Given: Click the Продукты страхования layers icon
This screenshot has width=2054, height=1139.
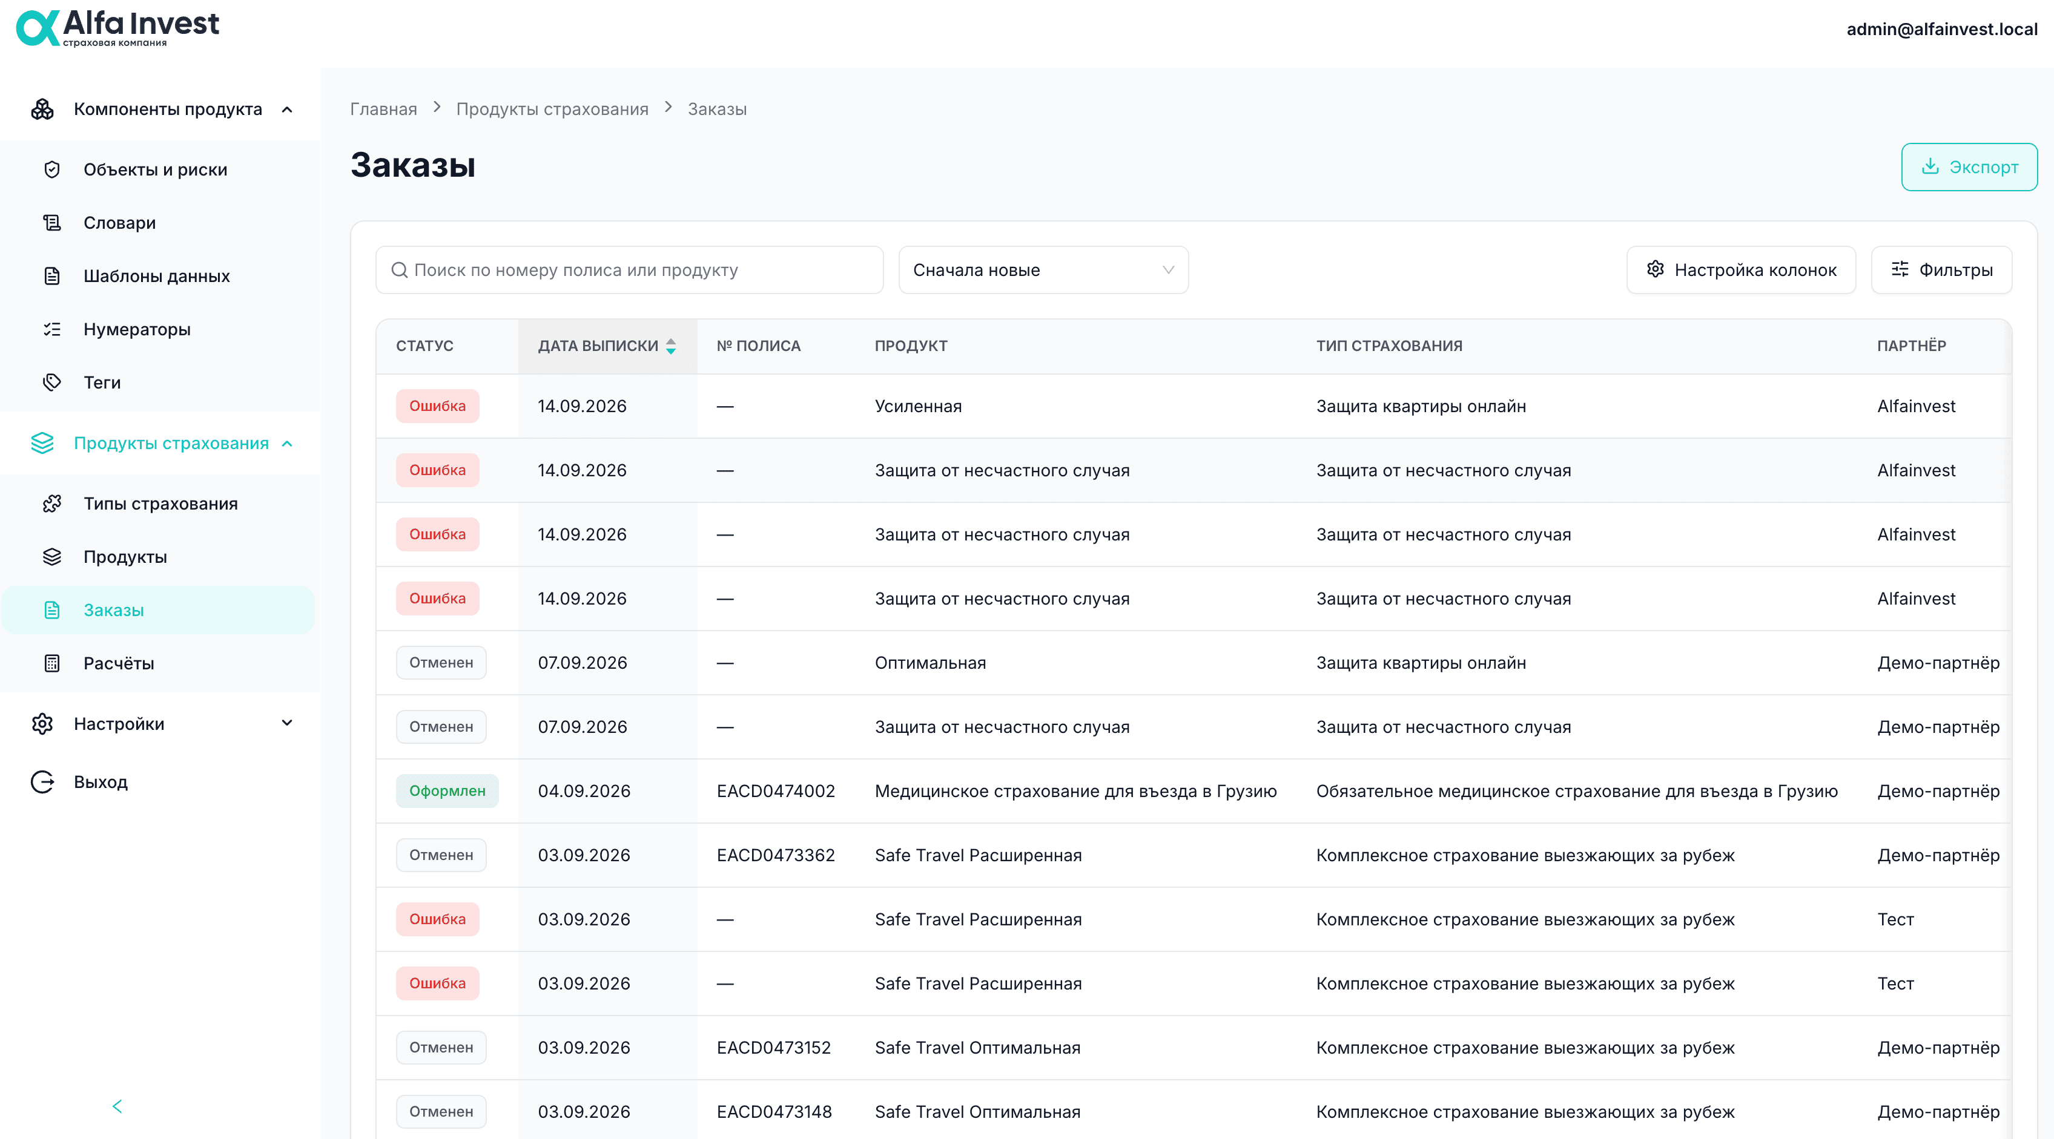Looking at the screenshot, I should [x=42, y=443].
